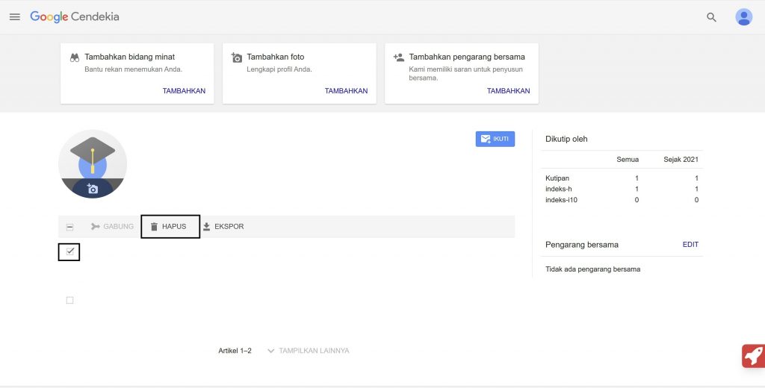Open the account avatar menu
Image resolution: width=765 pixels, height=388 pixels.
(x=743, y=17)
